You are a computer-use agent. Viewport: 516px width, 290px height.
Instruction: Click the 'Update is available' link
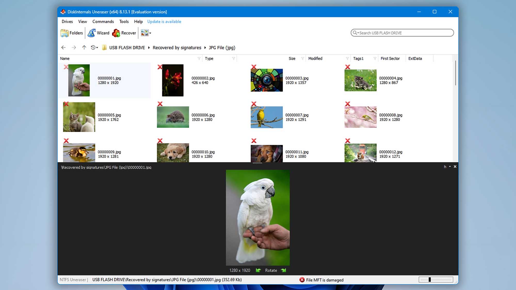(164, 22)
